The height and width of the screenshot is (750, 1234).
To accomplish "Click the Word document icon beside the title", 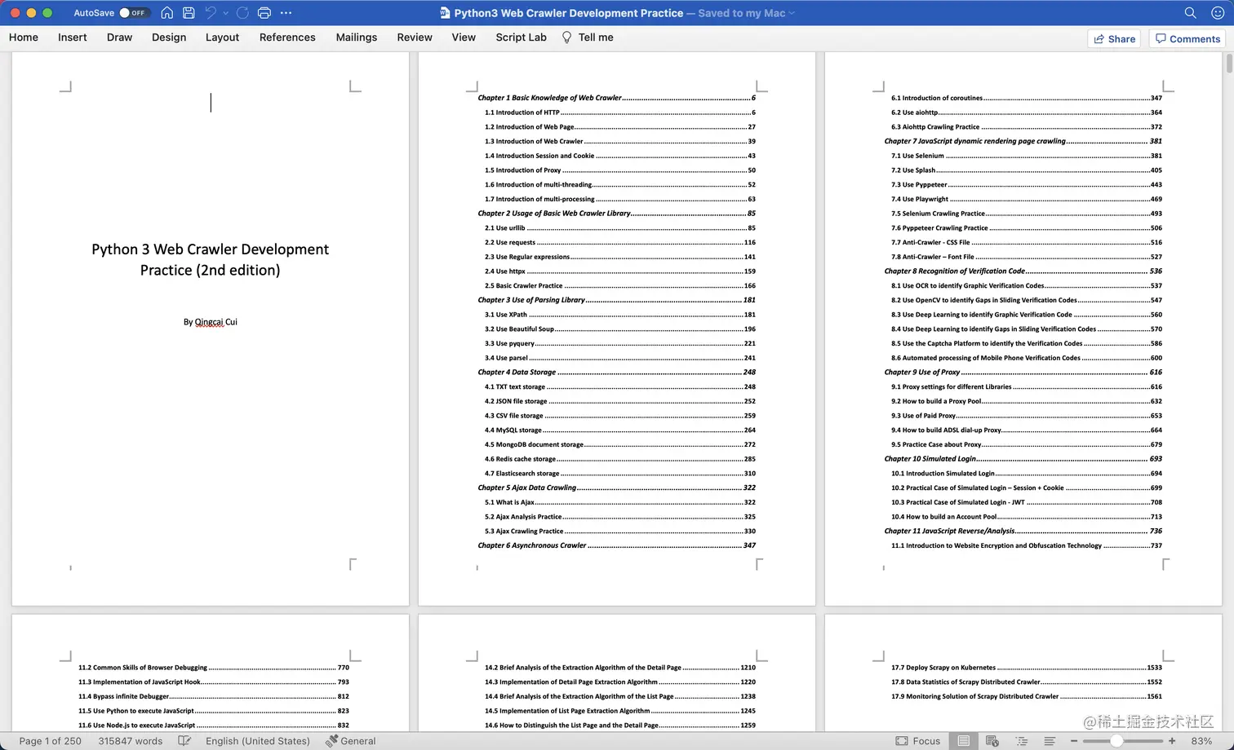I will click(445, 13).
